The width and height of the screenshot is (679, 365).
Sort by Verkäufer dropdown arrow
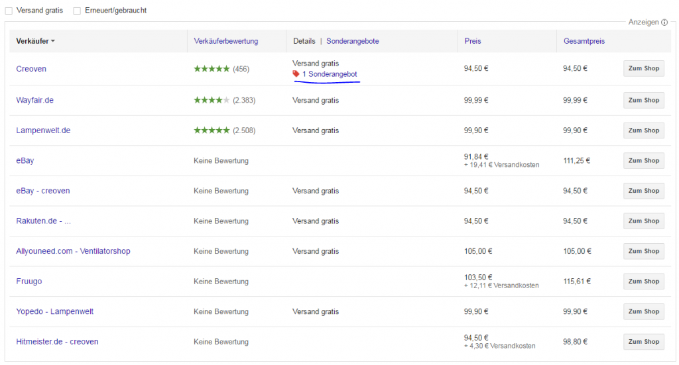[53, 41]
